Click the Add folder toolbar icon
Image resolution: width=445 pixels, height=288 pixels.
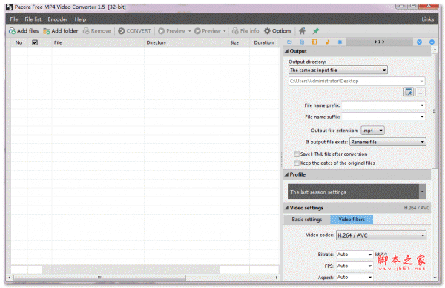(47, 31)
